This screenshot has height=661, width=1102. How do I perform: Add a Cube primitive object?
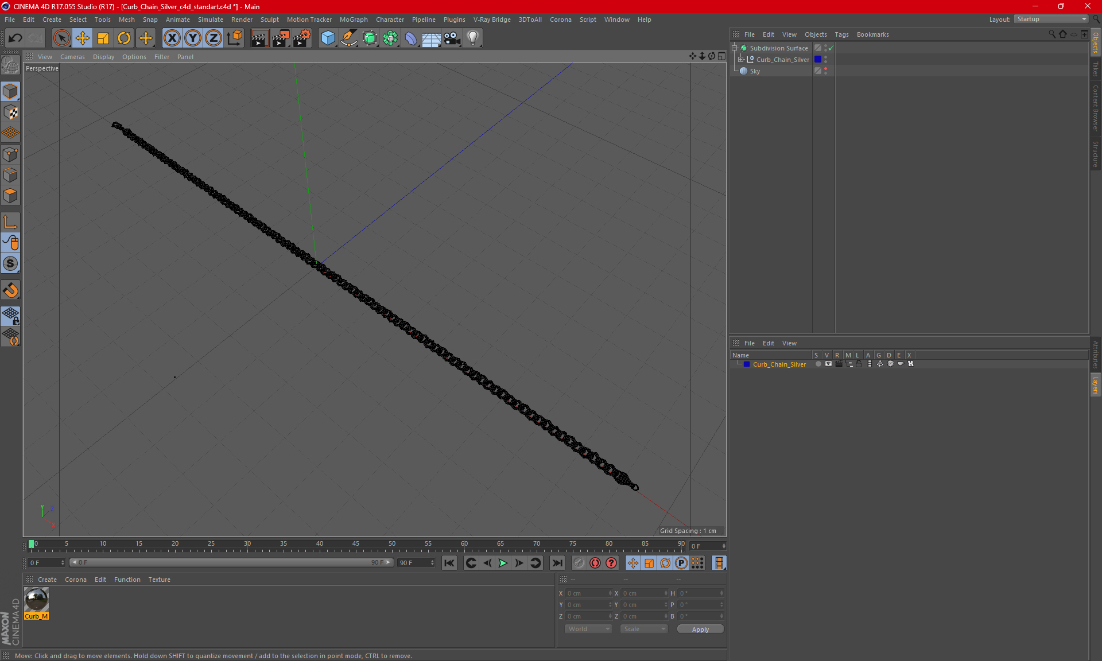point(328,38)
